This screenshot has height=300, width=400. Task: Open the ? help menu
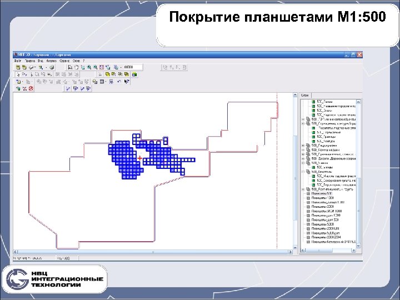pos(84,61)
